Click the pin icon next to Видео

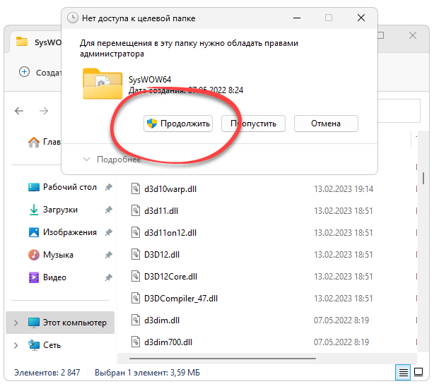pos(109,277)
